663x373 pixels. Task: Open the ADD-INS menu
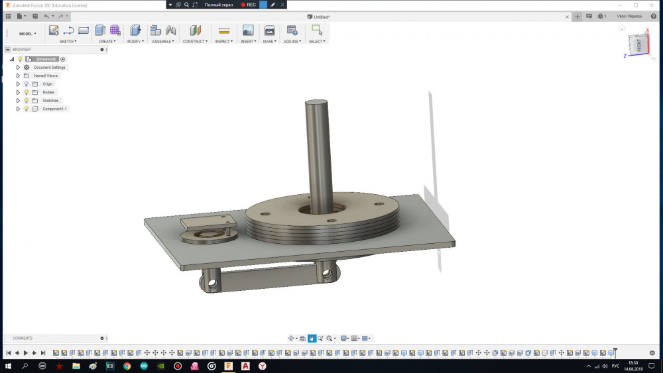tap(292, 41)
